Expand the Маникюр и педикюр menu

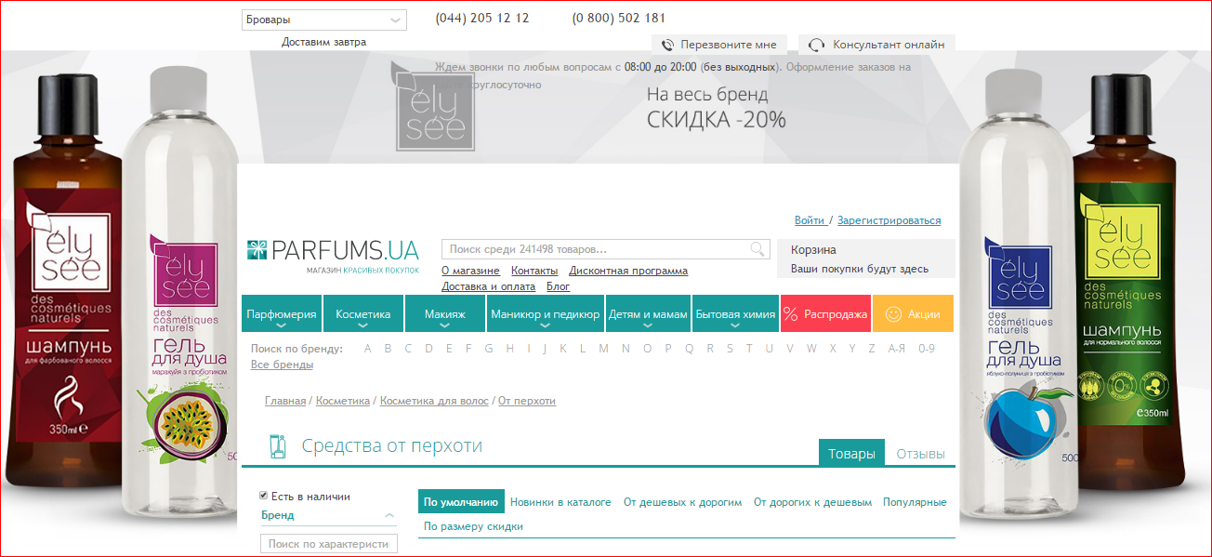click(546, 313)
